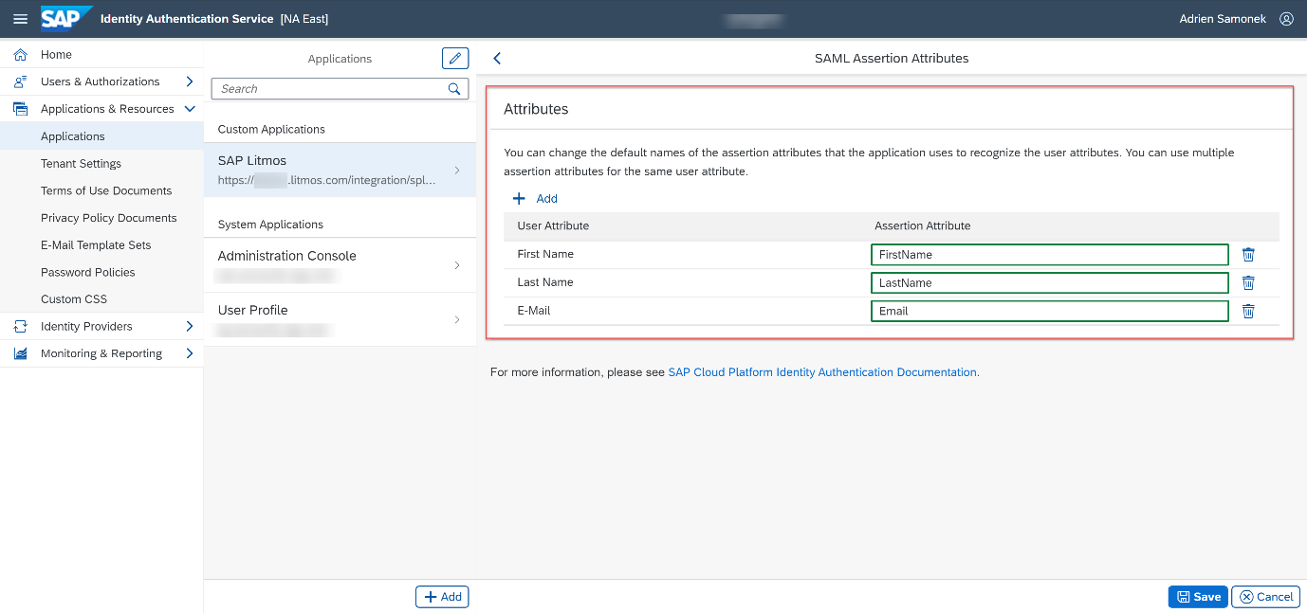Save the assertion attributes
This screenshot has height=613, width=1307.
pos(1198,597)
